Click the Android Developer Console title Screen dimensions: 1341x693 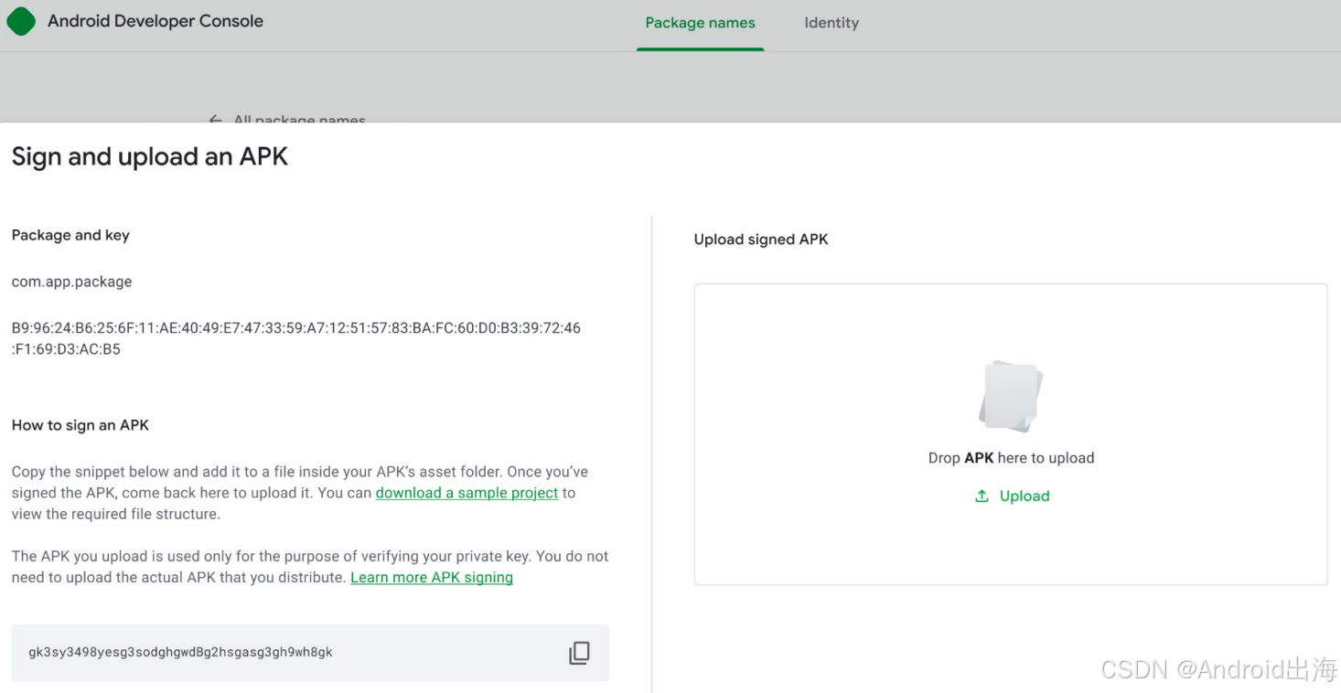tap(156, 21)
